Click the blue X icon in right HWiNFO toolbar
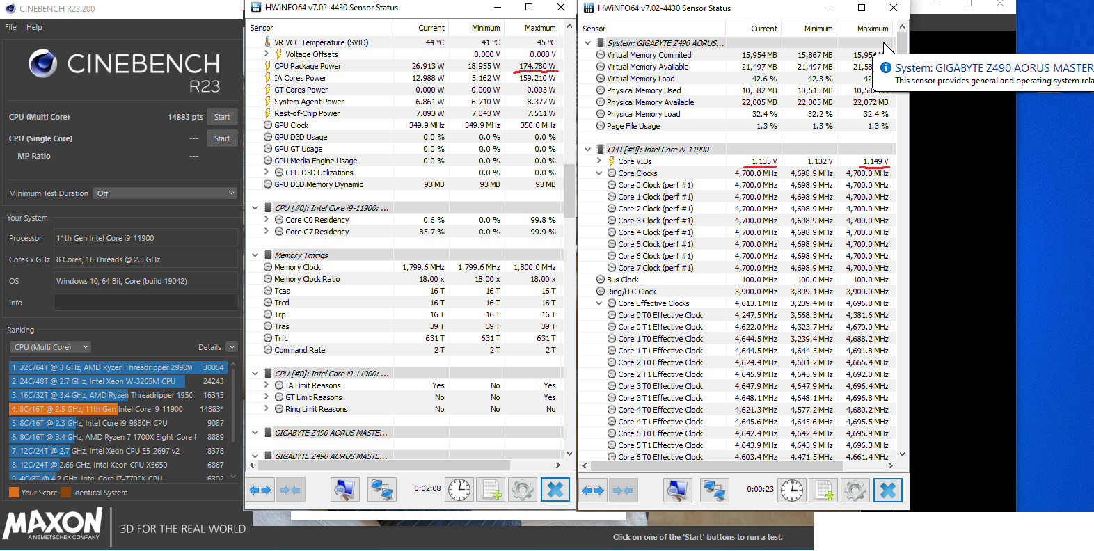This screenshot has height=551, width=1094. click(888, 490)
